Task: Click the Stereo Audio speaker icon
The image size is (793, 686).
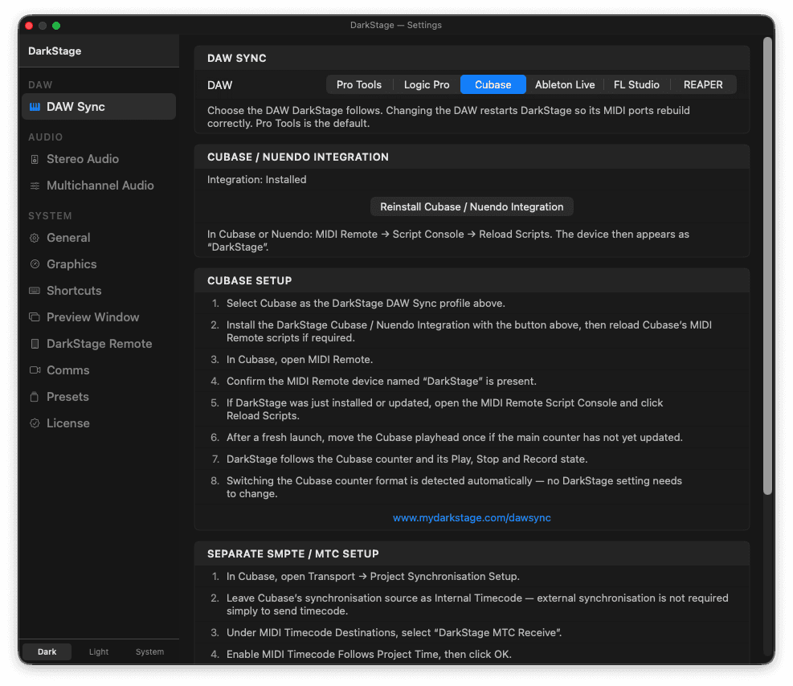Action: click(35, 159)
